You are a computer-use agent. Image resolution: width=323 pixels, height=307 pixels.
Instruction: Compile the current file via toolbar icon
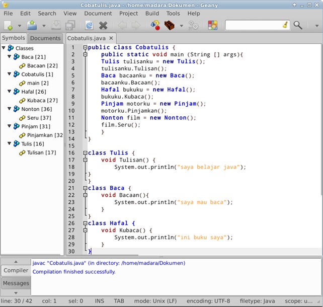(155, 25)
